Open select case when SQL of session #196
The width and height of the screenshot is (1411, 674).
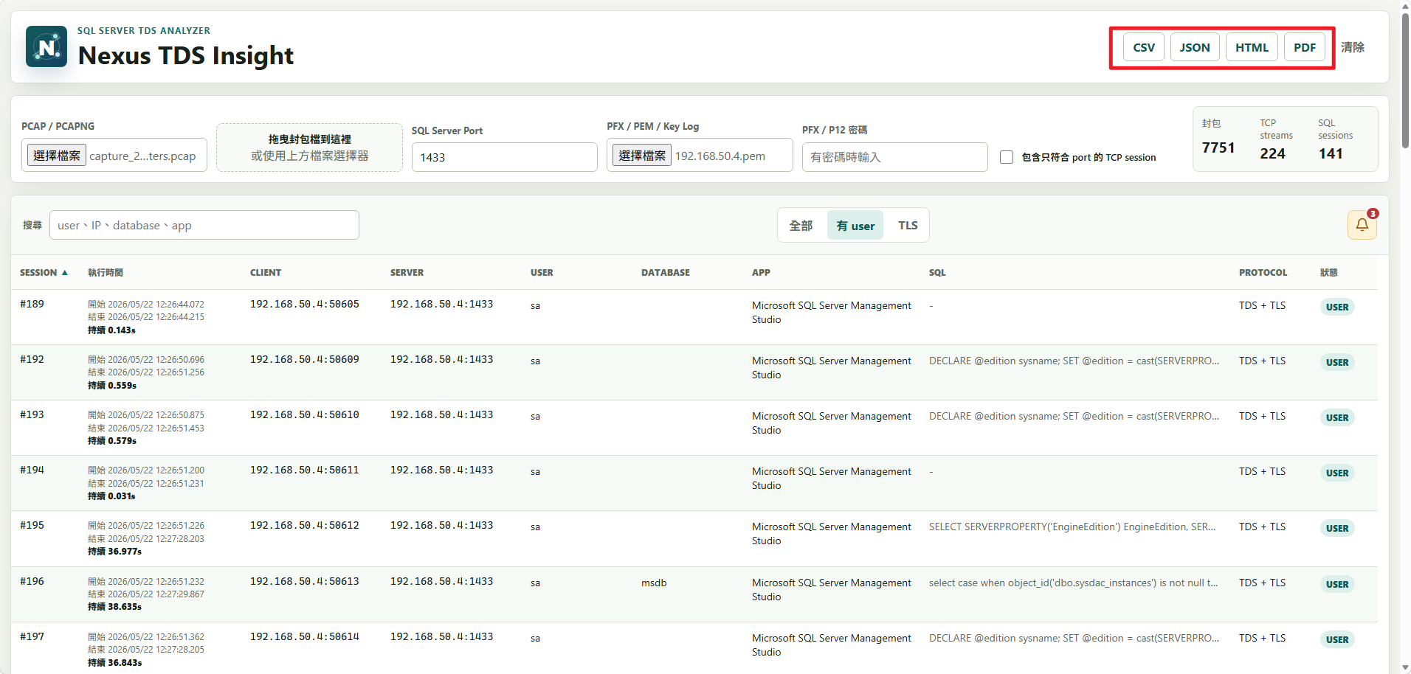click(1074, 583)
